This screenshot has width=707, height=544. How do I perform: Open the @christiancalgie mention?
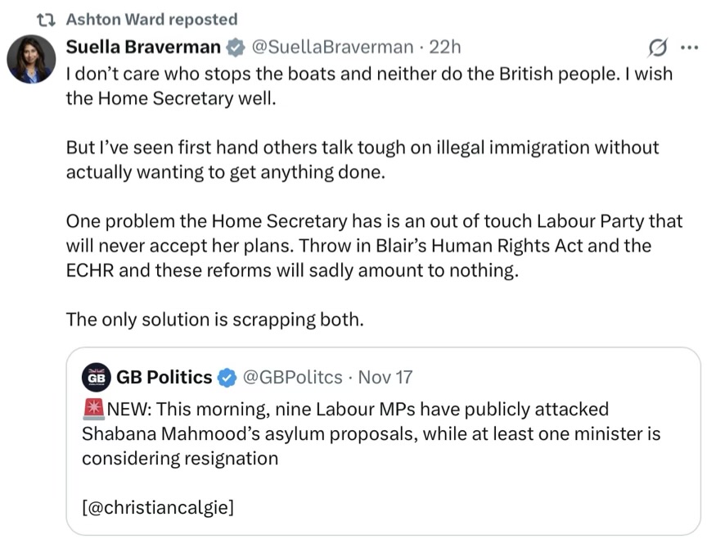157,507
